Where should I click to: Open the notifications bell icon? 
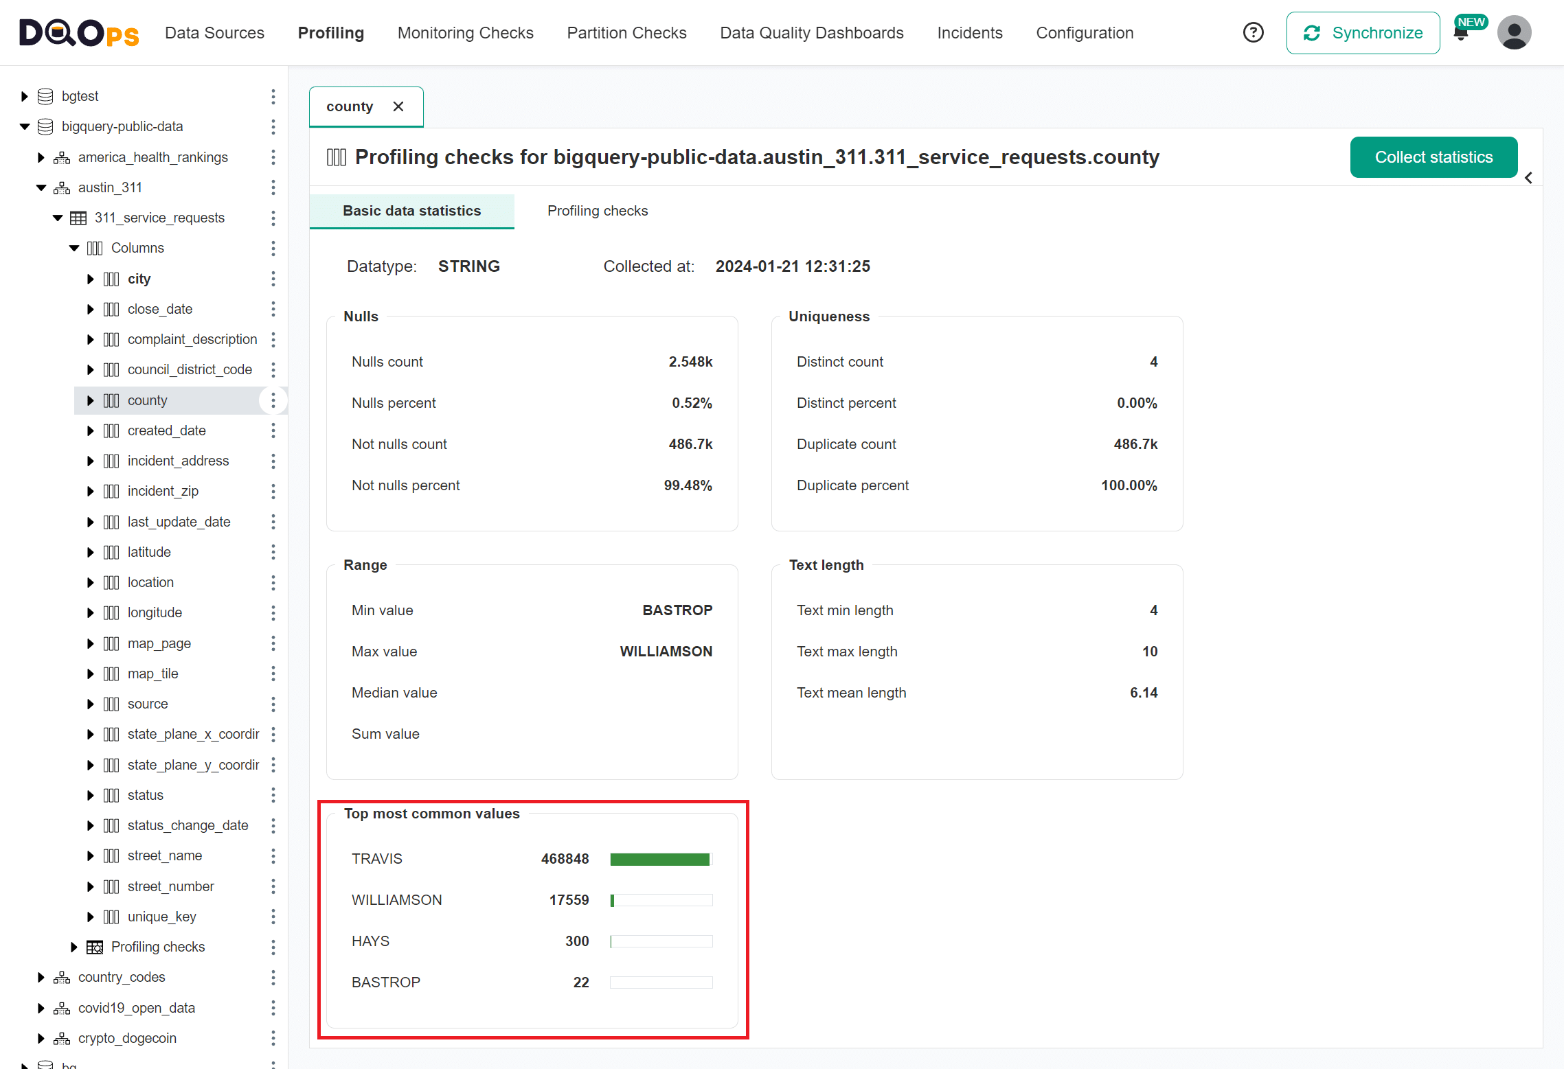pos(1462,34)
